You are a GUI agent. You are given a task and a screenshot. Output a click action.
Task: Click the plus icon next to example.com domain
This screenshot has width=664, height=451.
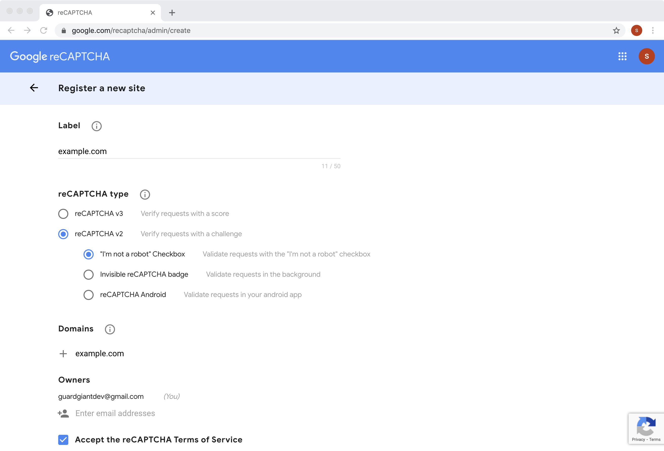pyautogui.click(x=63, y=354)
